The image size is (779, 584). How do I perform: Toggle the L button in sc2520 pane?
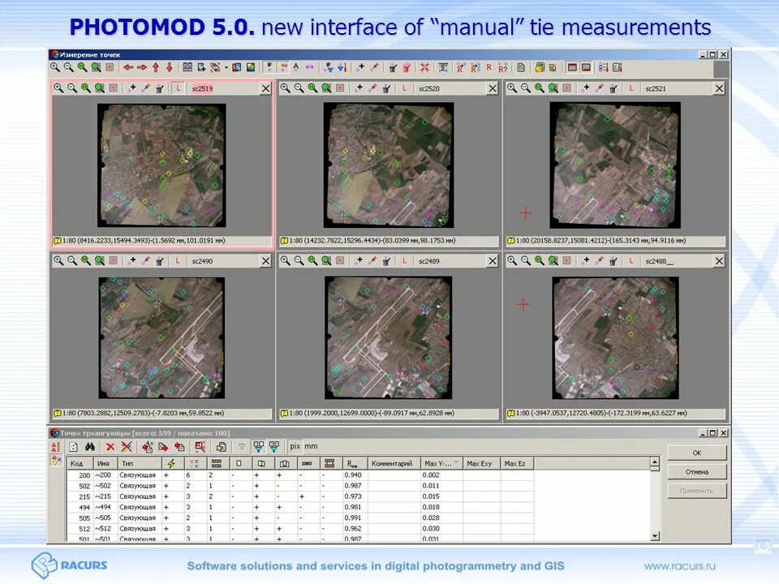[x=404, y=88]
